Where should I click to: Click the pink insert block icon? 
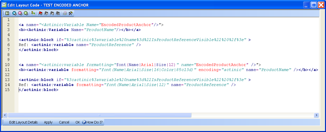click(20, 13)
